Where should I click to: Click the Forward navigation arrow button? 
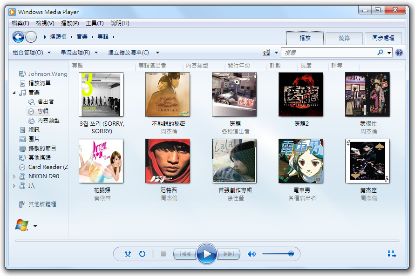(31, 37)
